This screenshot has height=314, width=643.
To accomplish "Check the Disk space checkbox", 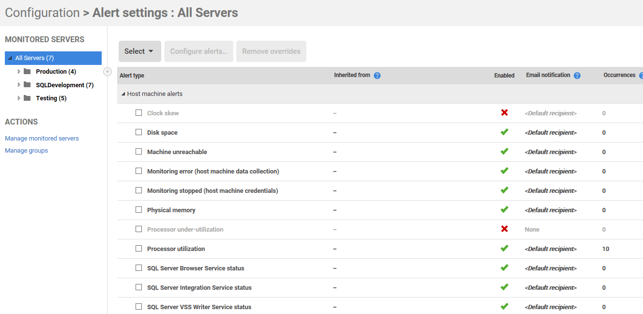I will pyautogui.click(x=139, y=132).
